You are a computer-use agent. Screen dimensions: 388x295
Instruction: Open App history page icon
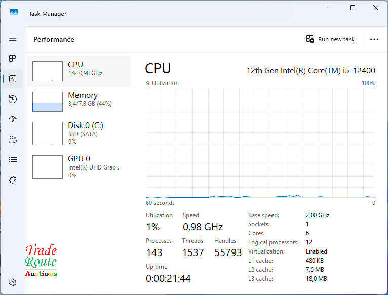[x=13, y=99]
